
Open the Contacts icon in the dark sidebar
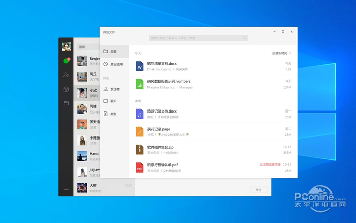(66, 75)
